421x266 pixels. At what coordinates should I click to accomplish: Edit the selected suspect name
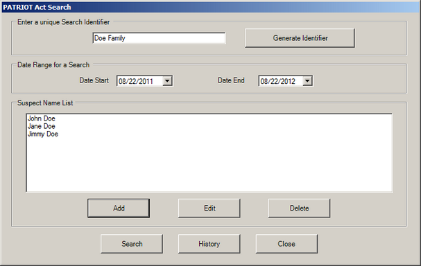coord(209,208)
